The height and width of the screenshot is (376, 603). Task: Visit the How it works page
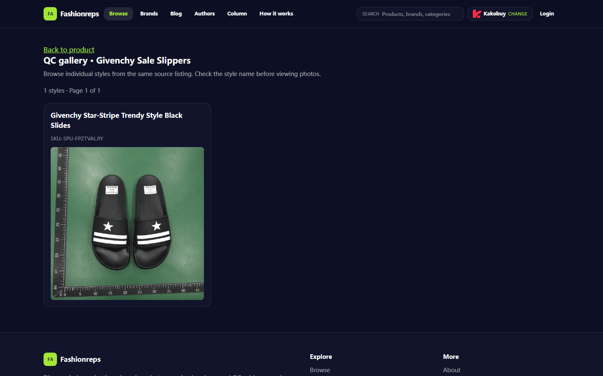coord(276,14)
